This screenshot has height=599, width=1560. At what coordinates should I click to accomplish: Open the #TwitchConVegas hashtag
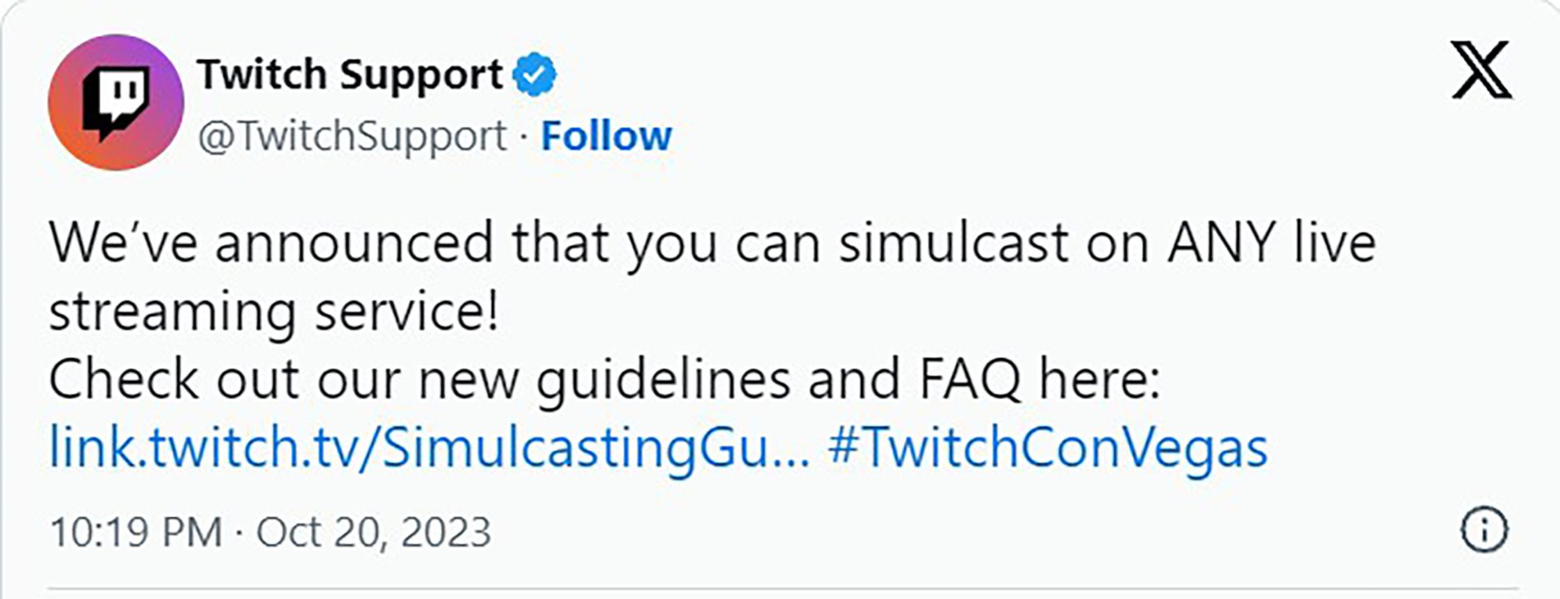1047,448
